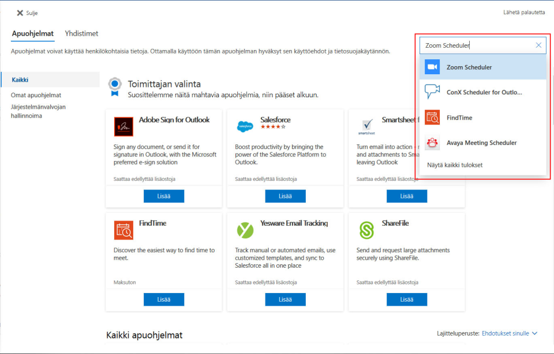Click Lisää under Yesware Email Tracking
This screenshot has width=554, height=354.
tap(285, 299)
